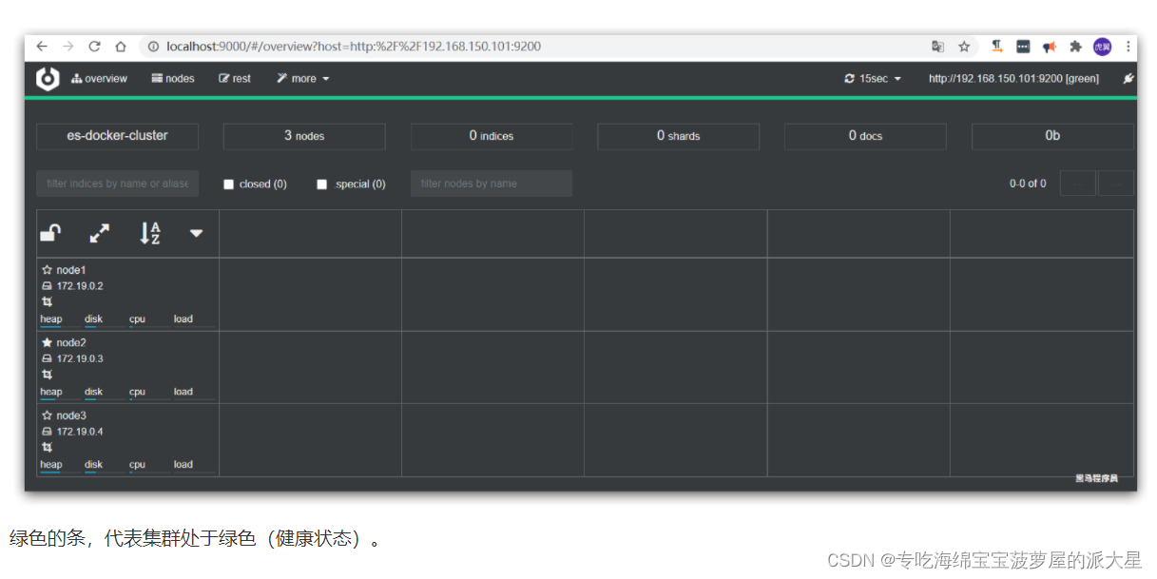The height and width of the screenshot is (579, 1157).
Task: Click IP address 172.19.0.4
Action: 80,432
